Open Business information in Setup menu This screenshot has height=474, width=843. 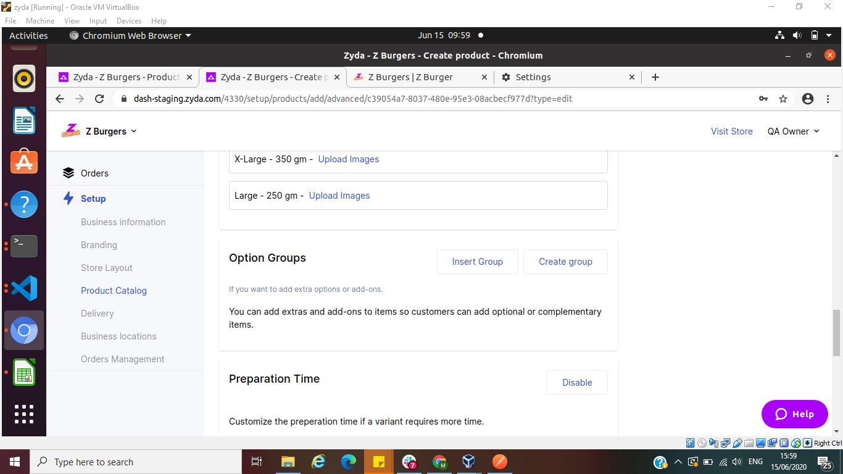[123, 222]
